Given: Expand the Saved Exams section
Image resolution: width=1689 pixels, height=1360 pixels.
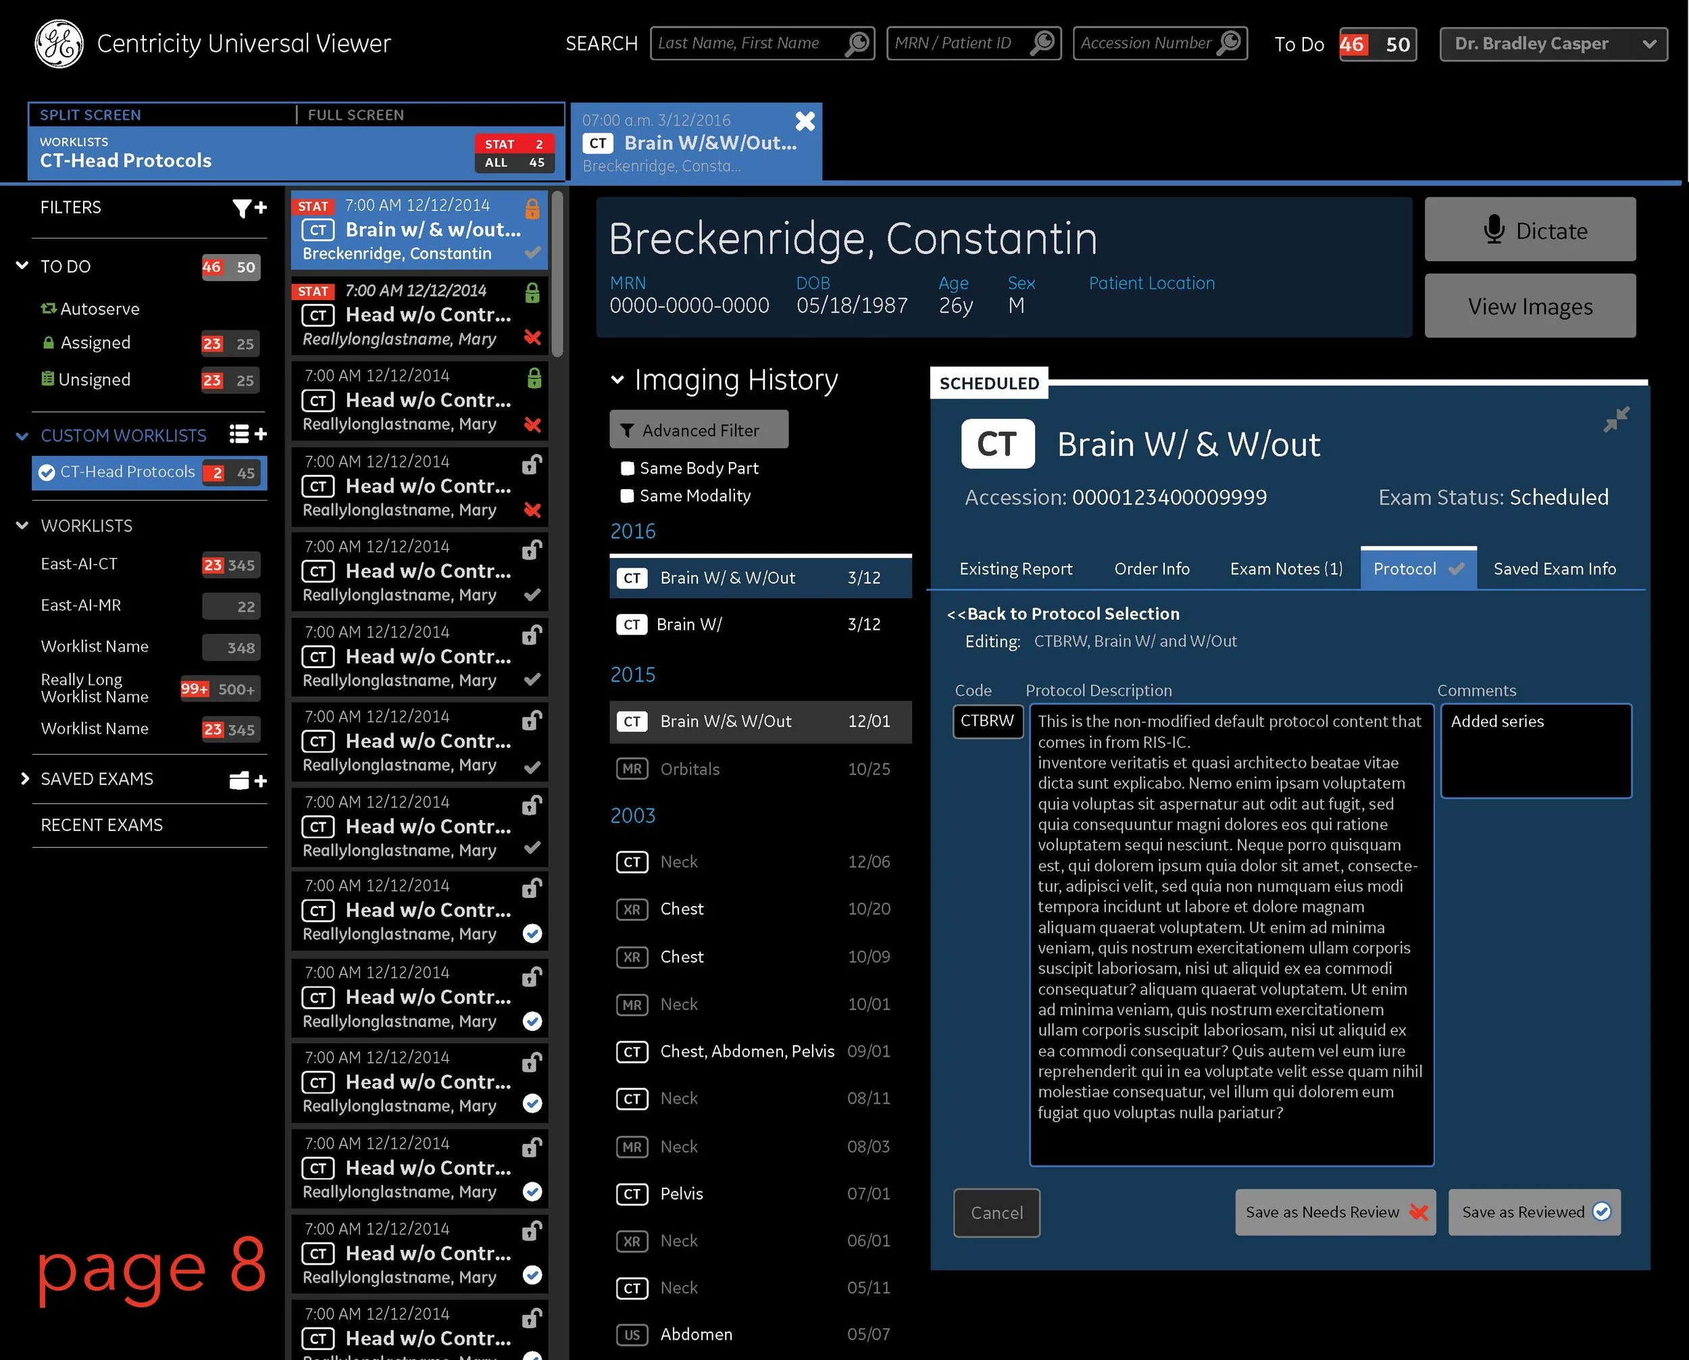Looking at the screenshot, I should pyautogui.click(x=24, y=779).
